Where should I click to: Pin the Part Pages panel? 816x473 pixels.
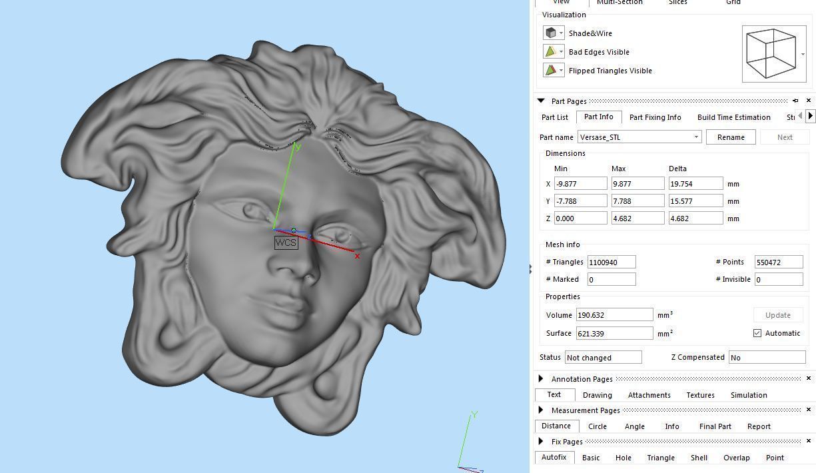(795, 101)
